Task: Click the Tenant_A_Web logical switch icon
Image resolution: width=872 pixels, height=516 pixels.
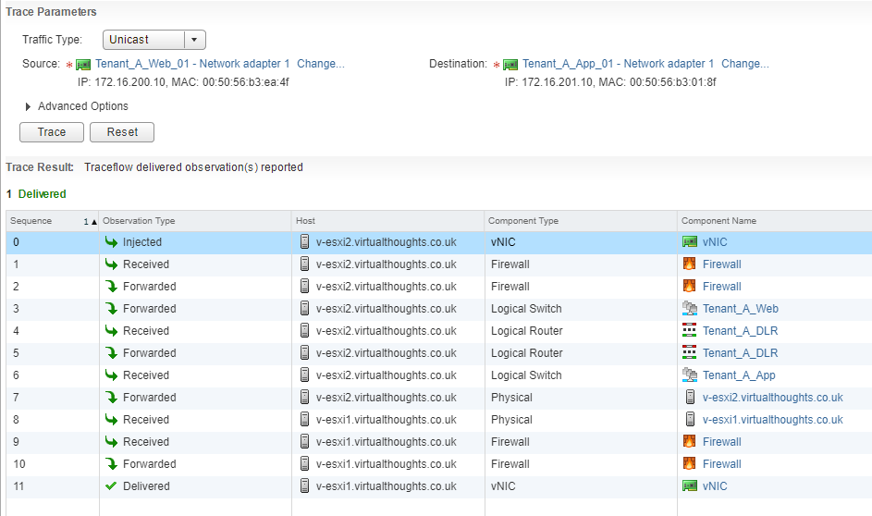Action: coord(689,309)
